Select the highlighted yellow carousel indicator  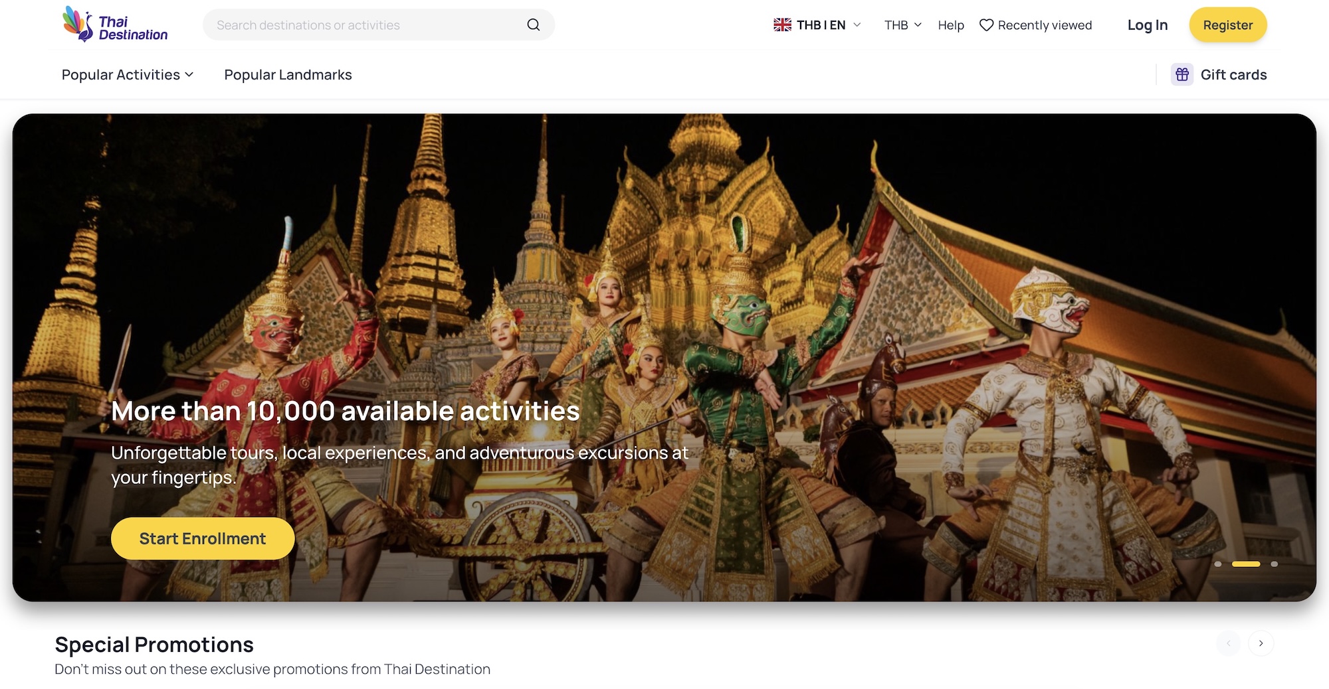coord(1246,564)
